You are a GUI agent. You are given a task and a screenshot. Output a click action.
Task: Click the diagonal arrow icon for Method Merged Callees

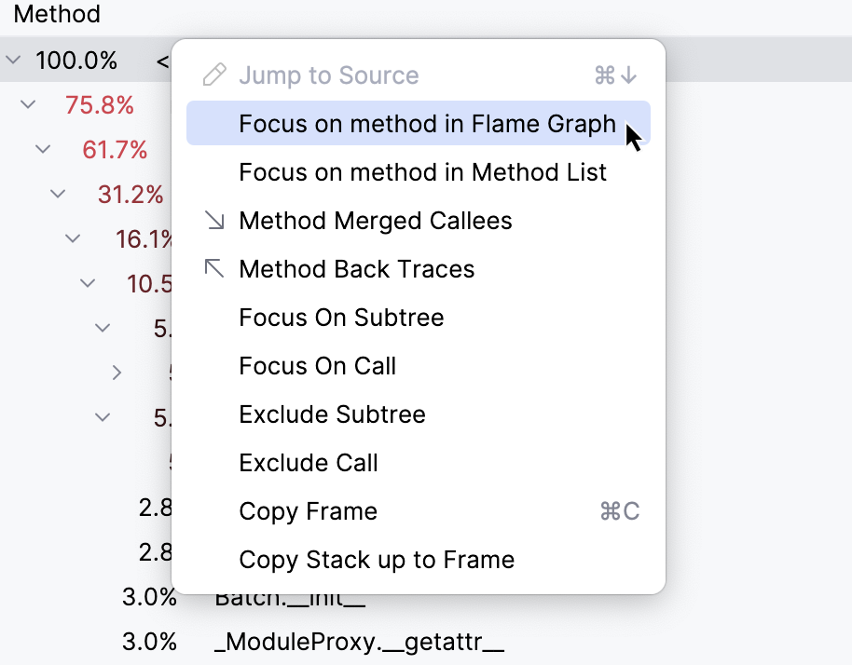[213, 220]
